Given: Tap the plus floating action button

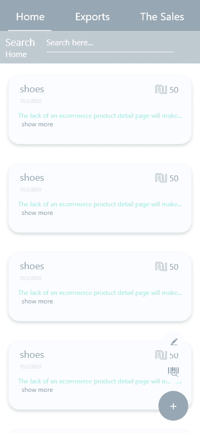Looking at the screenshot, I should tap(173, 406).
